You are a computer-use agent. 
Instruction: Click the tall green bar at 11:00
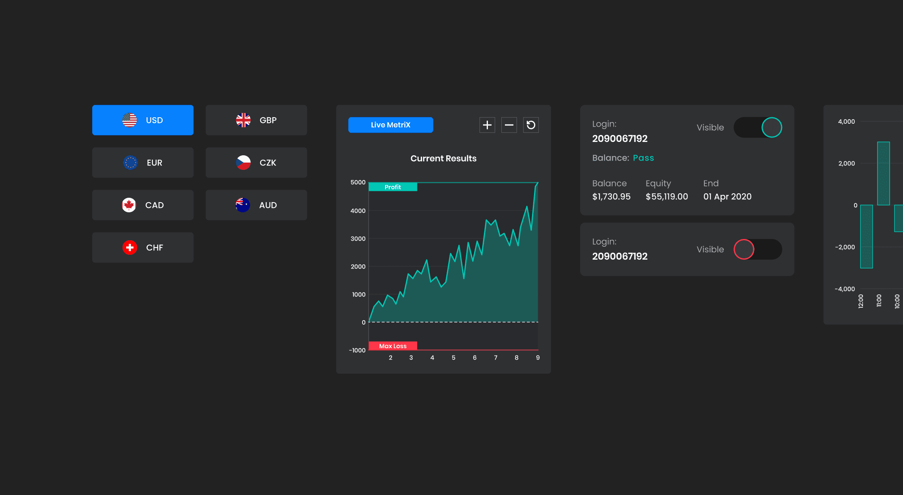[884, 173]
